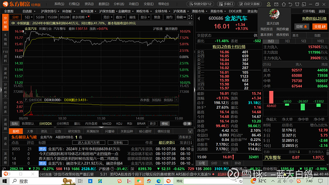Image resolution: width=329 pixels, height=185 pixels.
Task: Switch to the K线图 sidebar view
Action: 5,39
